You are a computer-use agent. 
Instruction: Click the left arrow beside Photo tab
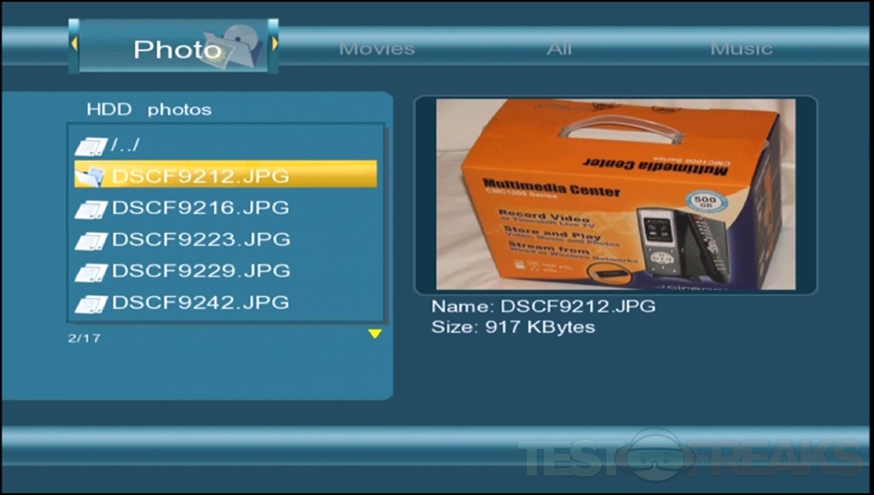[74, 43]
